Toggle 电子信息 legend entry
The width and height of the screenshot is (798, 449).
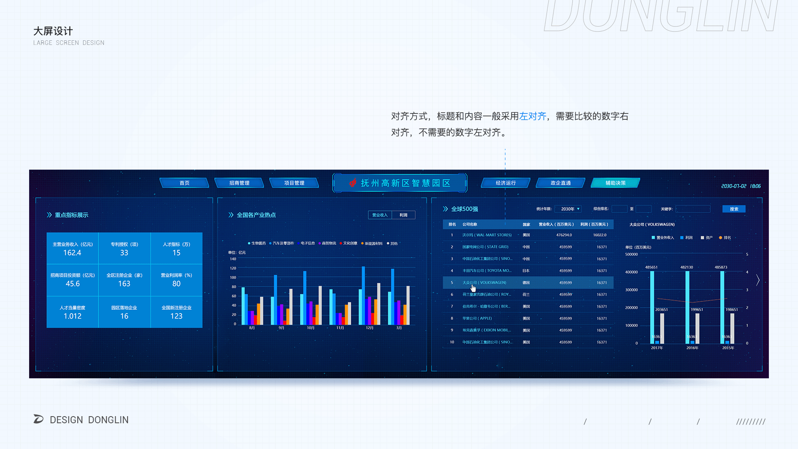tap(306, 243)
